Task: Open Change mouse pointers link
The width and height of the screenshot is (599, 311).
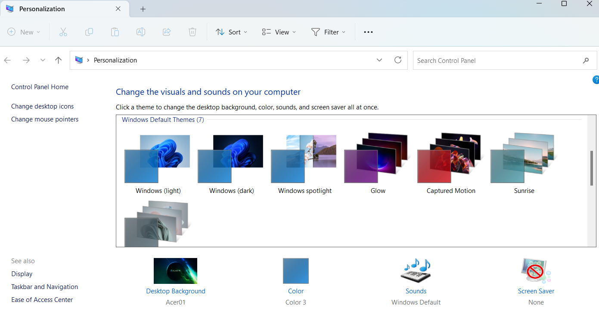Action: pyautogui.click(x=45, y=119)
